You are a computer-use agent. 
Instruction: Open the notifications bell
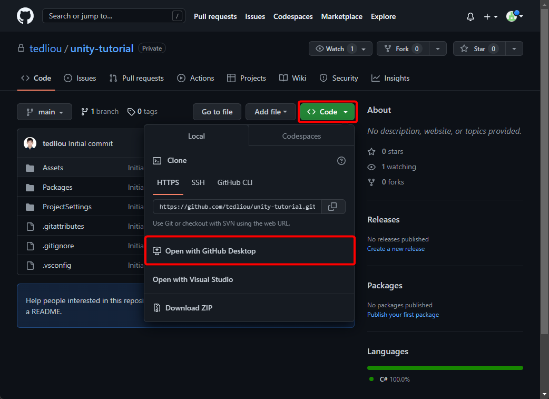470,16
